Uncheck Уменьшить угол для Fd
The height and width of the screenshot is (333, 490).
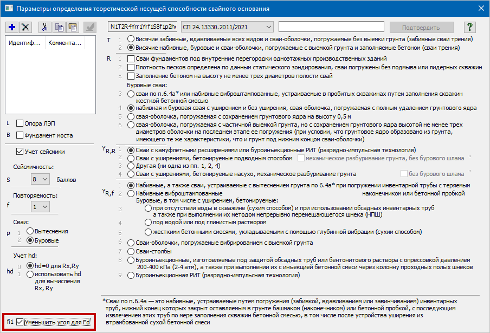tap(20, 322)
